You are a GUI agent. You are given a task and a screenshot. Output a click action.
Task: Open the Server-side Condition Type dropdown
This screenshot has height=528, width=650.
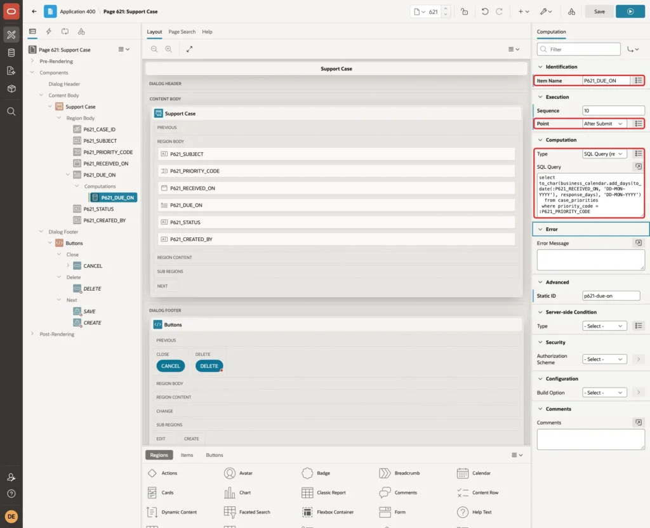click(x=604, y=326)
